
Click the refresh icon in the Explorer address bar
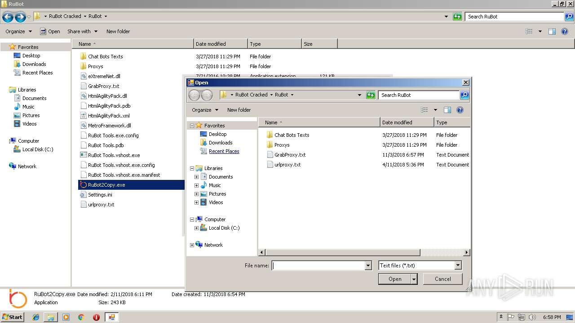tap(457, 17)
